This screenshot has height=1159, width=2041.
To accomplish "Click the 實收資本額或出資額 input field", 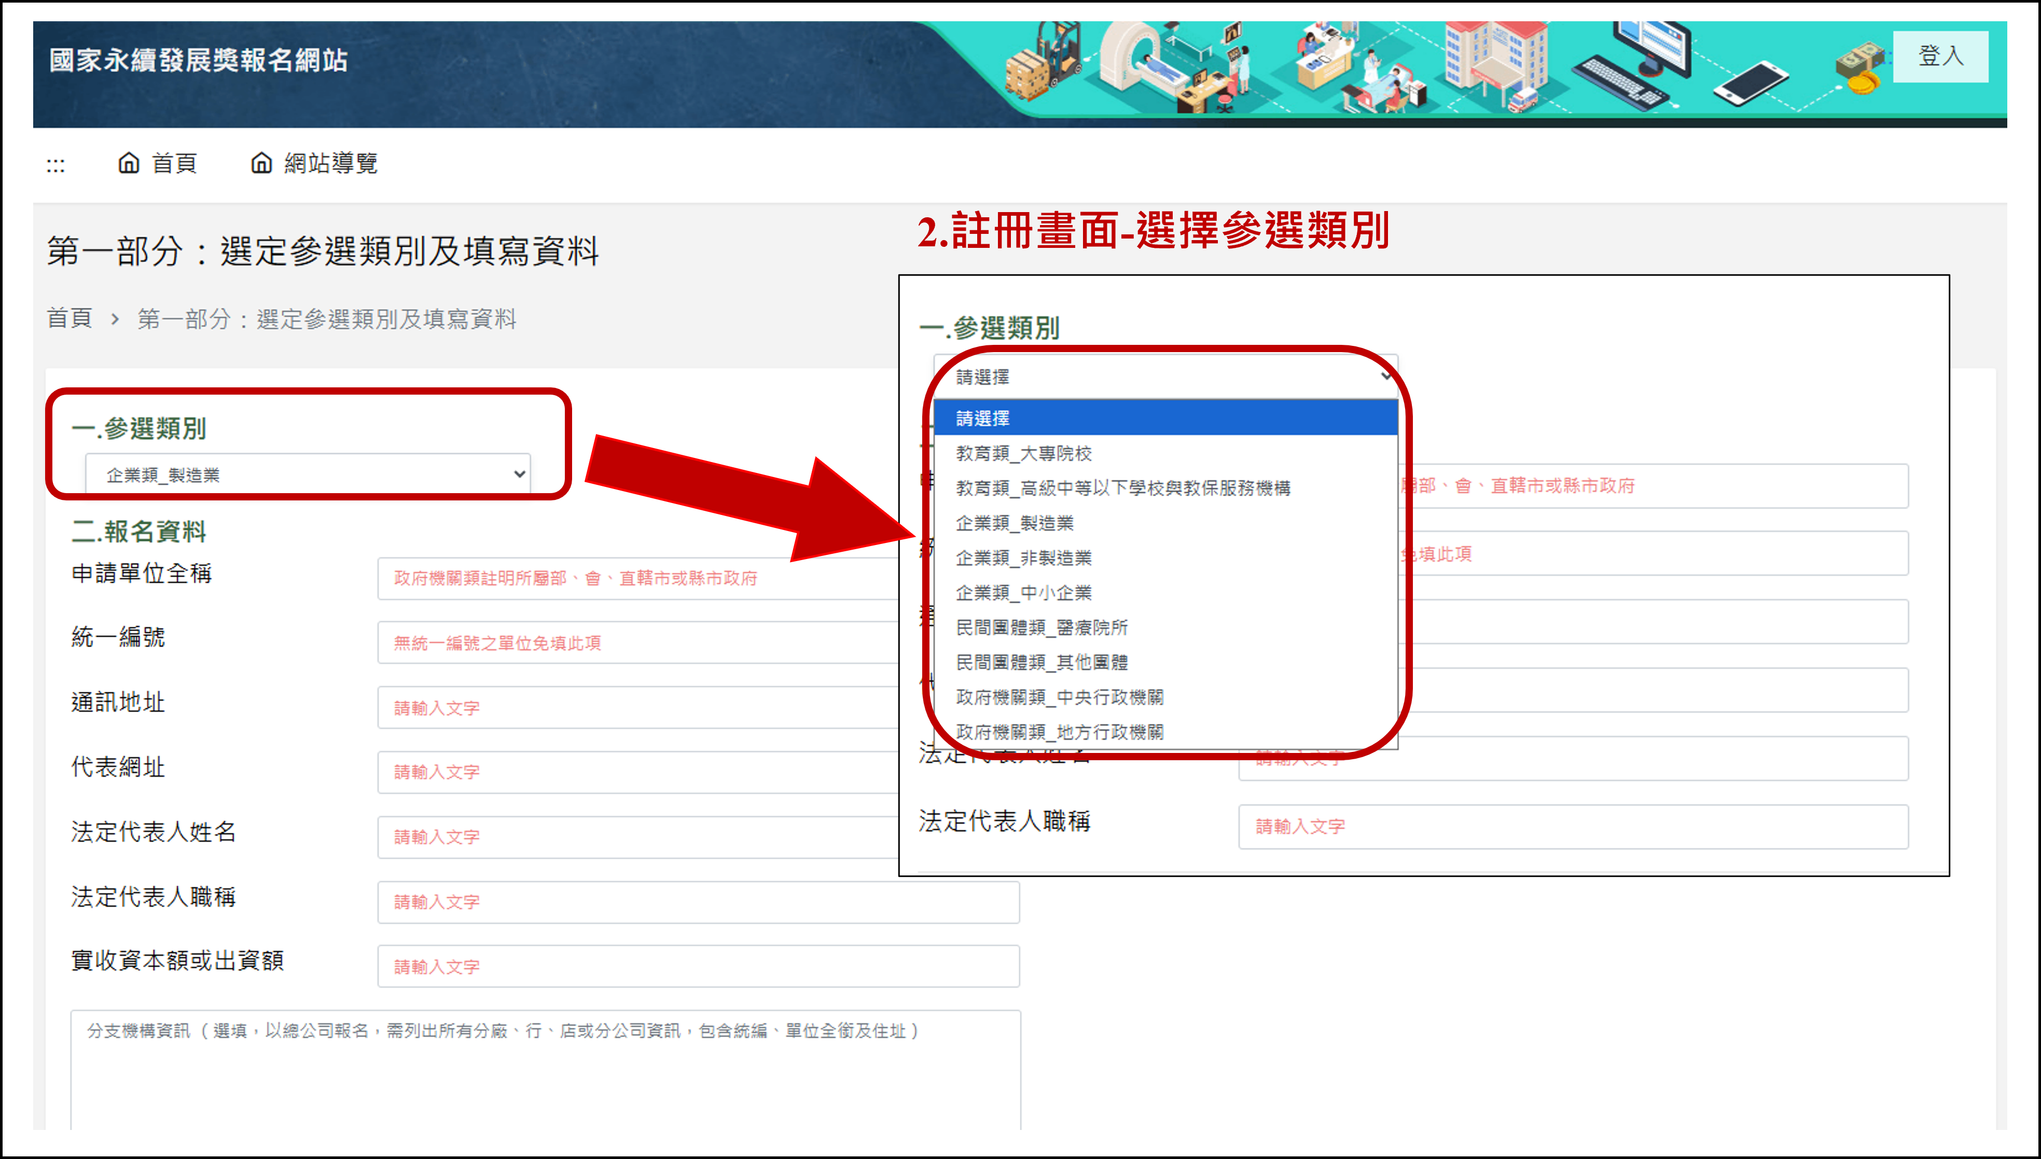I will 699,967.
